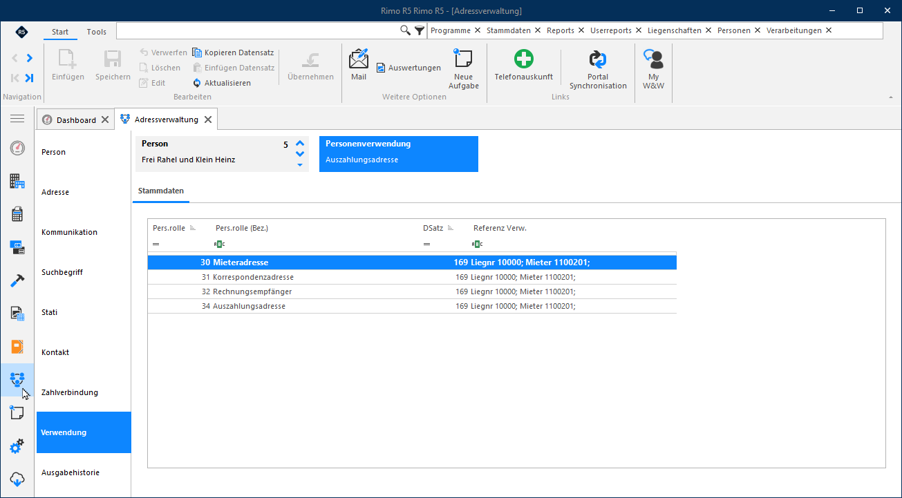Select the Korrespondenzadresse row

[x=412, y=277]
